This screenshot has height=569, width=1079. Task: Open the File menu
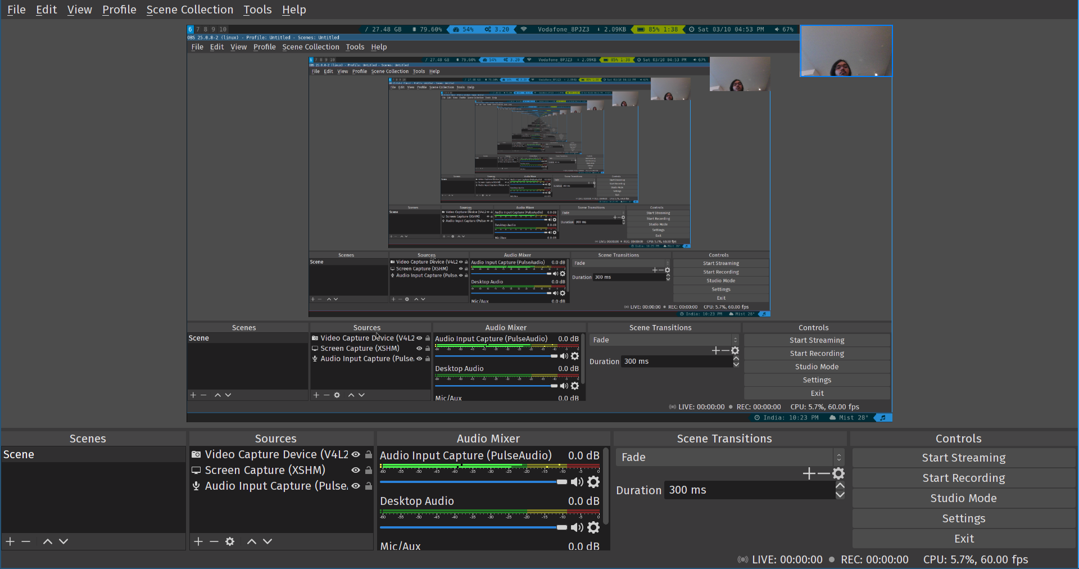click(x=16, y=10)
